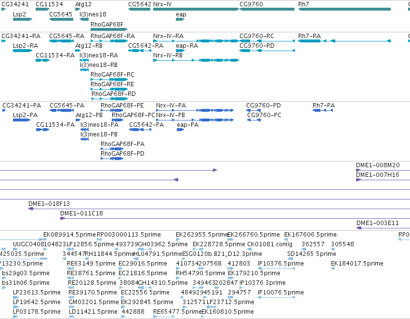Click the CG9760-RC transcript label
Viewport: 410px width, 319px height.
tap(257, 36)
